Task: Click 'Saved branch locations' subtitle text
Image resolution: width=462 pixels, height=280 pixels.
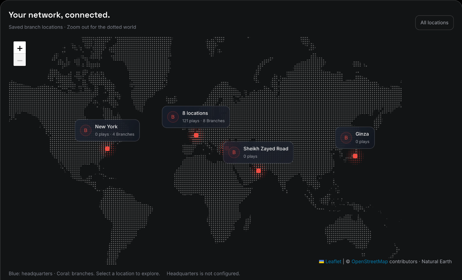Action: (36, 27)
